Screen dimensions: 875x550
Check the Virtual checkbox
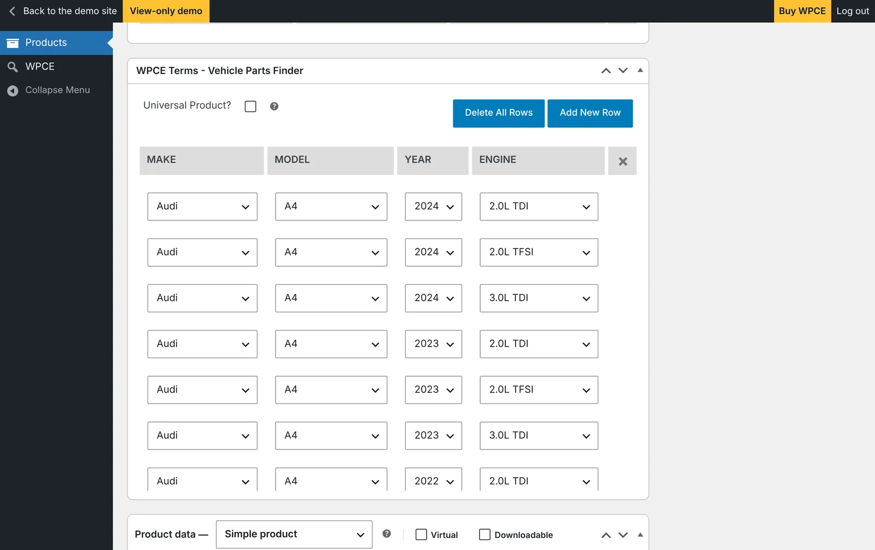(421, 534)
